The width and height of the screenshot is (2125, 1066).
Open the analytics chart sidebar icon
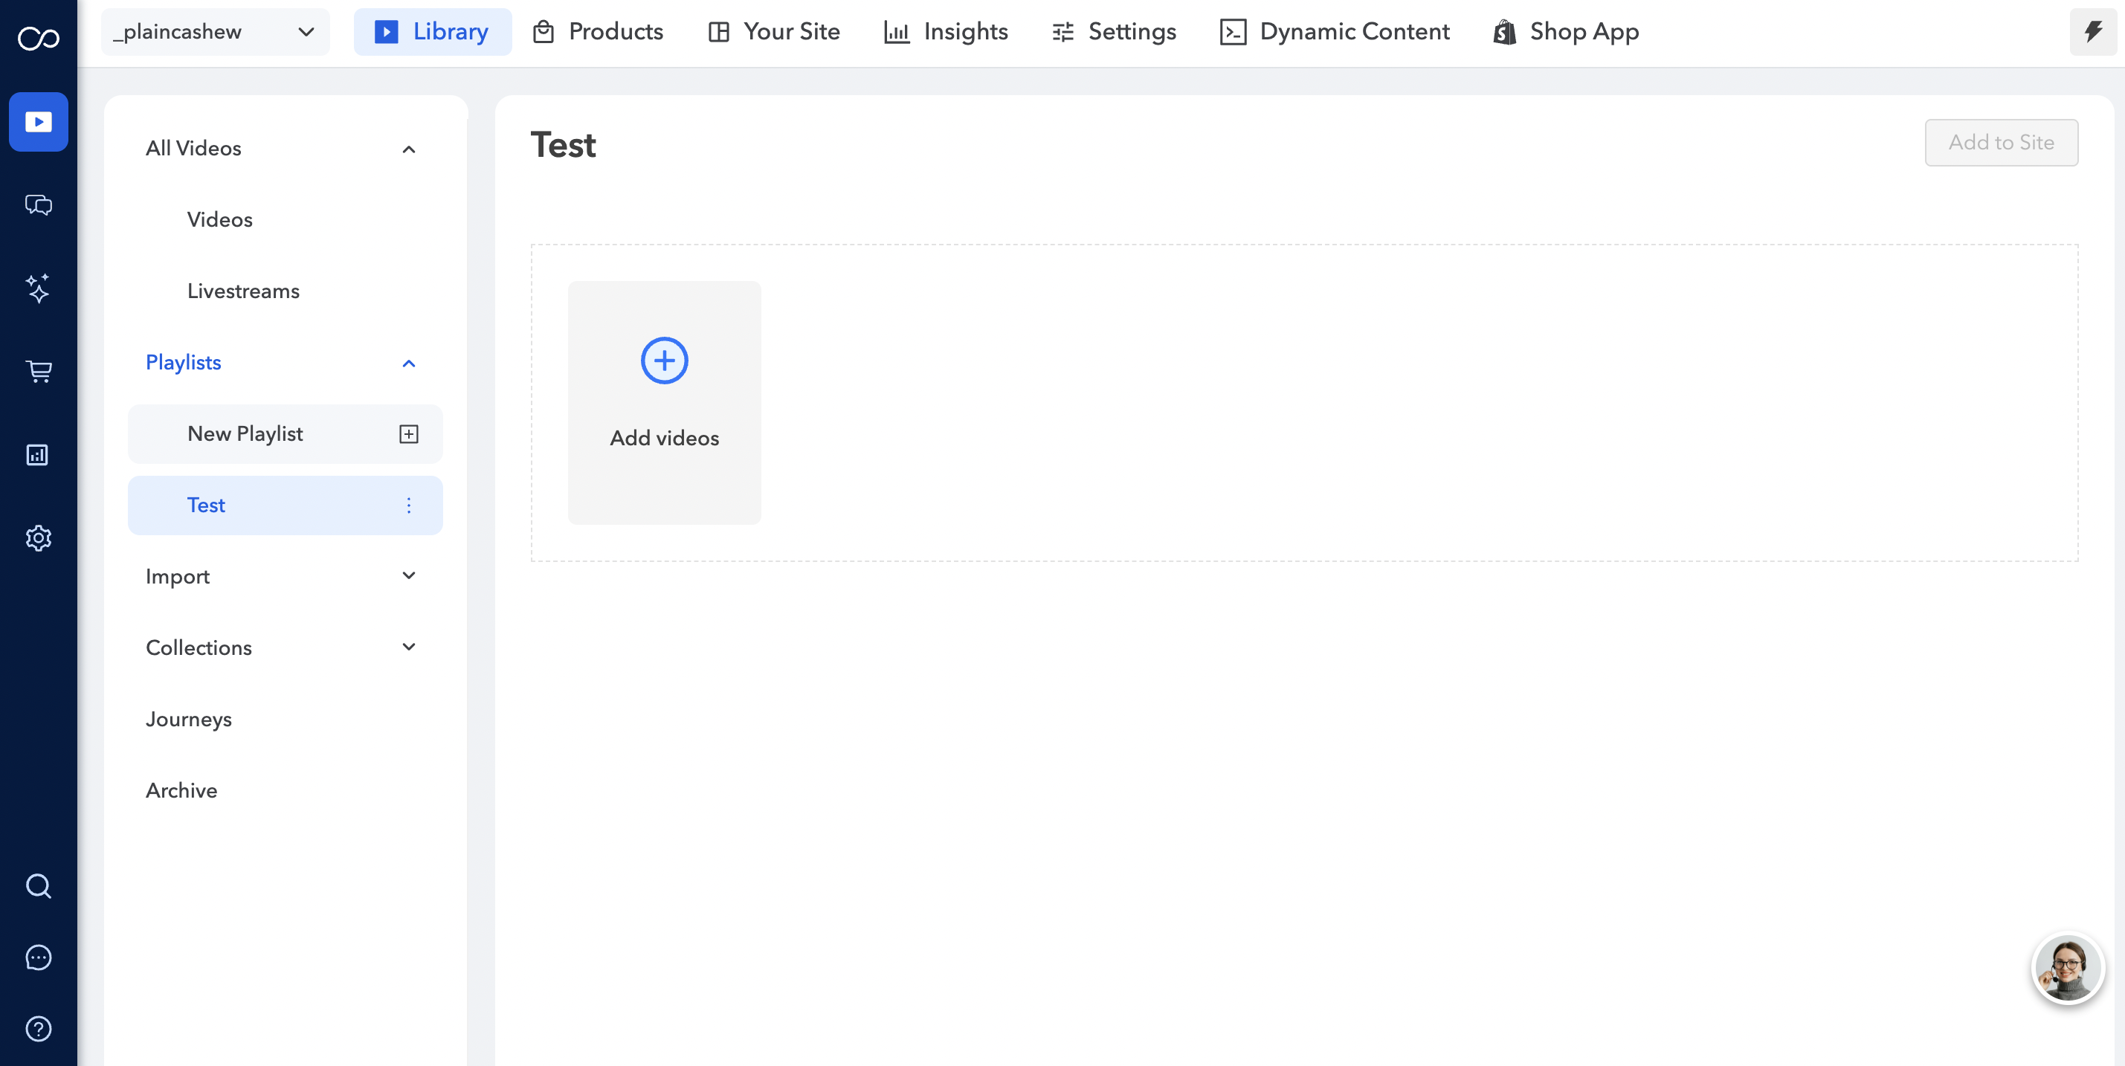38,454
